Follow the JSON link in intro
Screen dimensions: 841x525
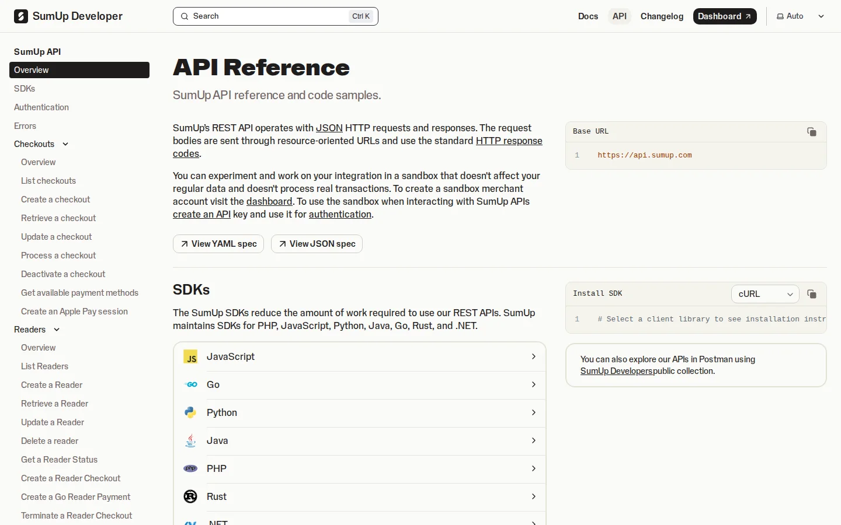click(329, 128)
